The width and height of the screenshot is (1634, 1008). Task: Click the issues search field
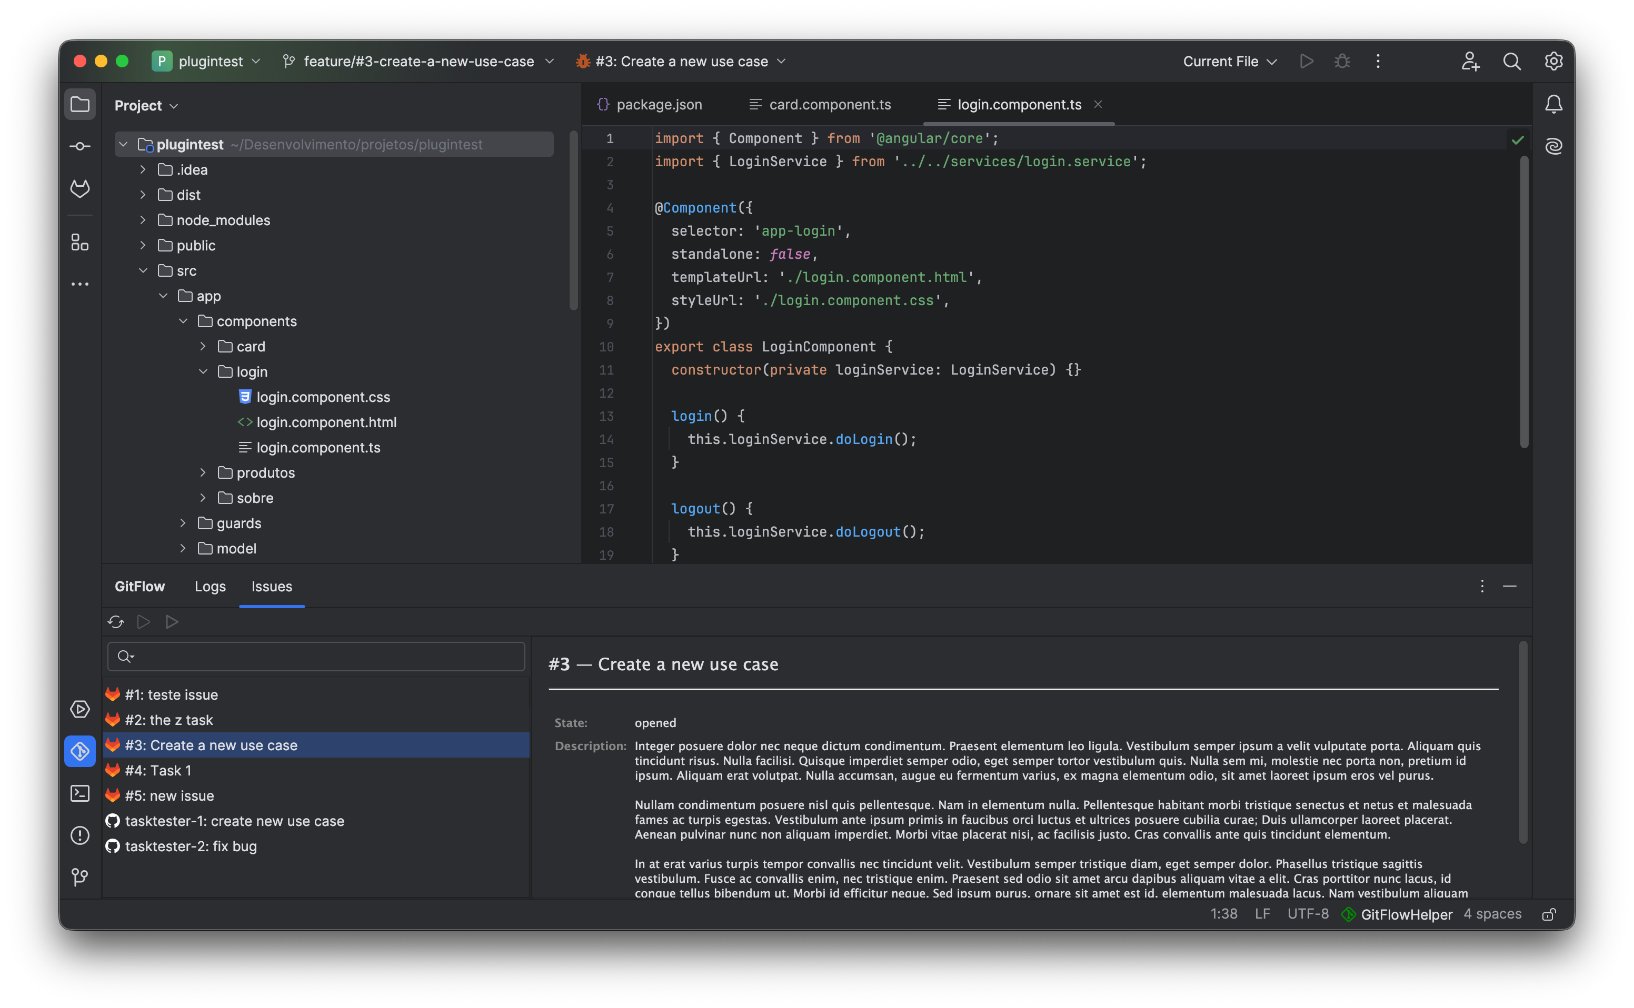click(x=316, y=657)
